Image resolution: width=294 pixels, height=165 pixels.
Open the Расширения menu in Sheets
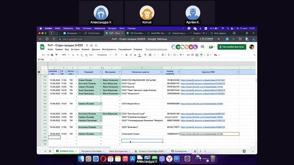pyautogui.click(x=124, y=49)
